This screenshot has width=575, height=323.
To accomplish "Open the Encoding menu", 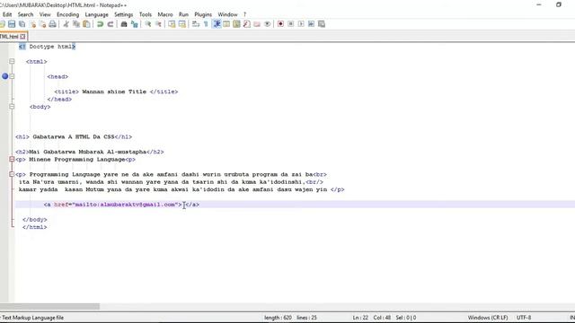I will (x=68, y=14).
